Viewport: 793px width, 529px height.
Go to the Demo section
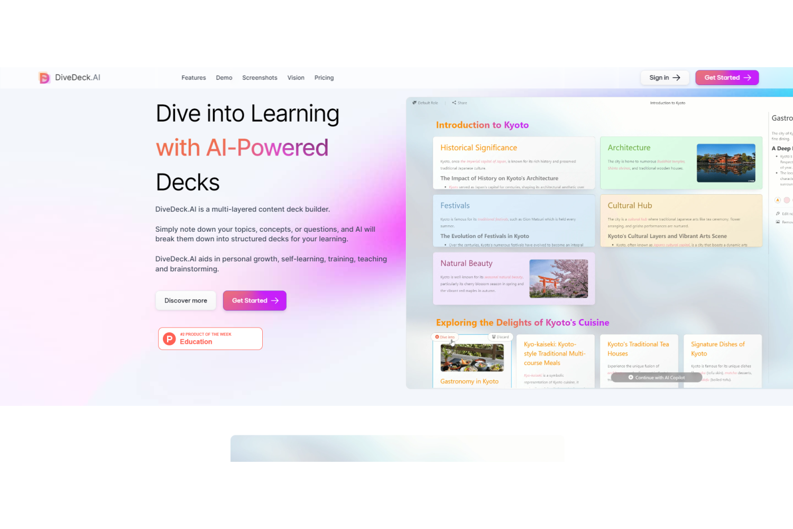pos(224,78)
